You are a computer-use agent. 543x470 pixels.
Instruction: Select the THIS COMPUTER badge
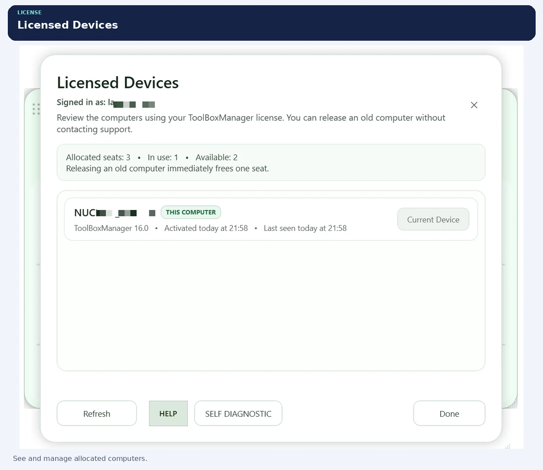(191, 212)
